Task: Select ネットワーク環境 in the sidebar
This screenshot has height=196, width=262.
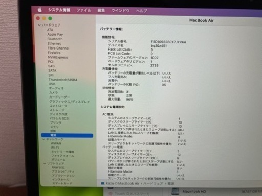Action: point(62,152)
